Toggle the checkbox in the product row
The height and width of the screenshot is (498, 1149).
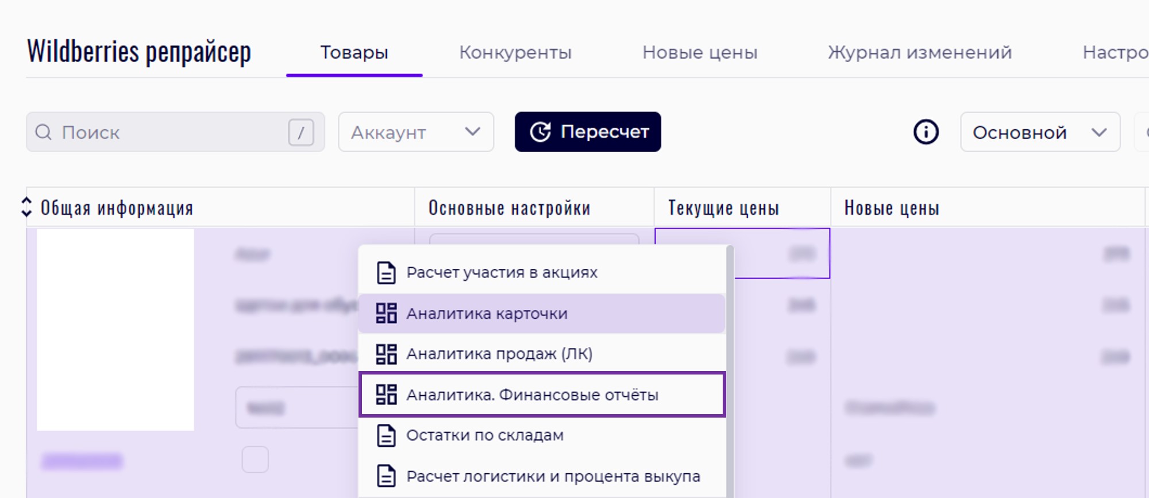[255, 460]
